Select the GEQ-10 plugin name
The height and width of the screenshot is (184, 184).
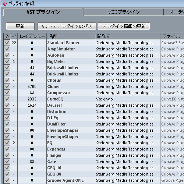pyautogui.click(x=54, y=168)
